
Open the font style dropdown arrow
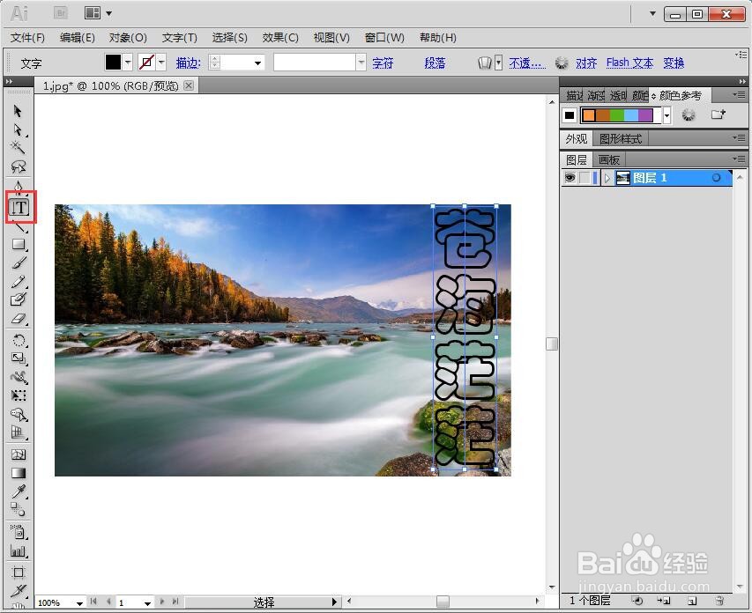(x=361, y=63)
